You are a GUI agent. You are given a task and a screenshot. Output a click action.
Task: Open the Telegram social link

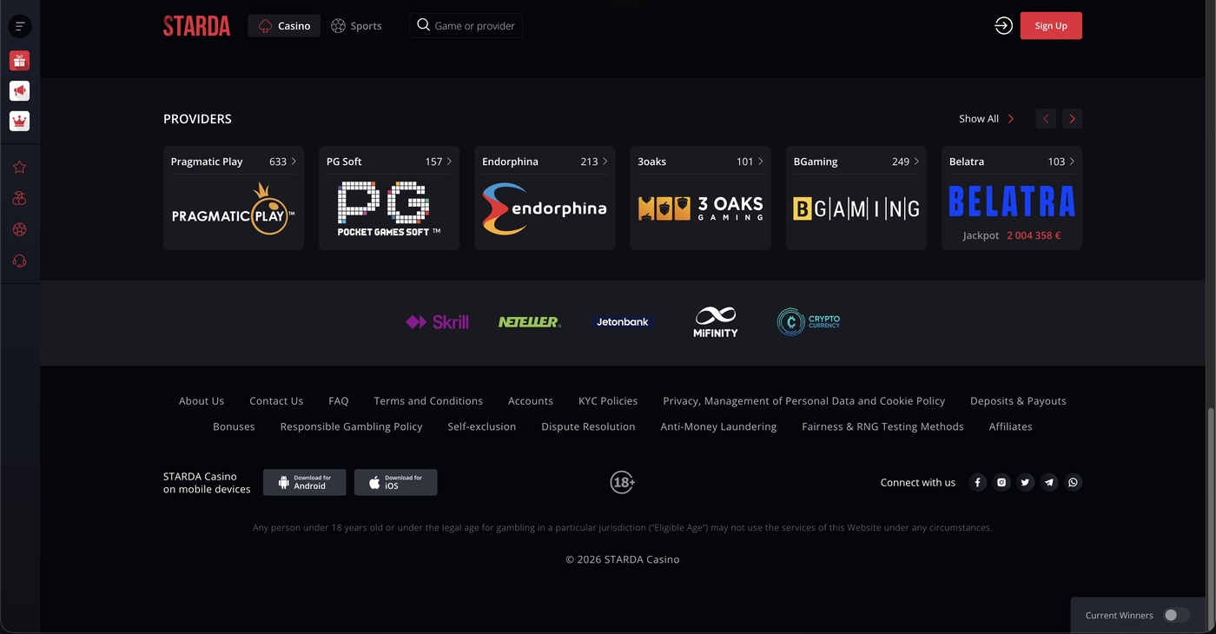point(1050,483)
